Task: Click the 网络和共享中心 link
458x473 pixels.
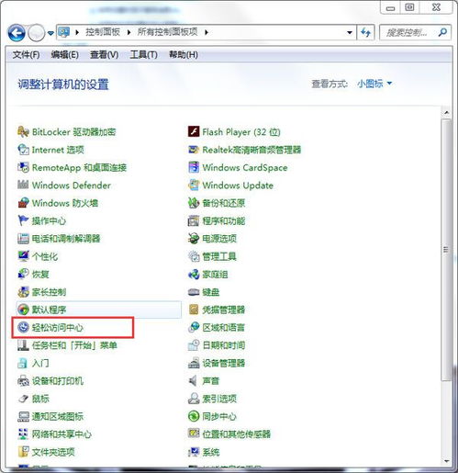Action: (x=61, y=434)
